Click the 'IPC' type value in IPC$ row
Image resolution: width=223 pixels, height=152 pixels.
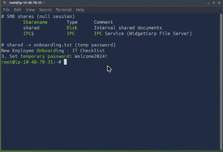click(x=71, y=34)
